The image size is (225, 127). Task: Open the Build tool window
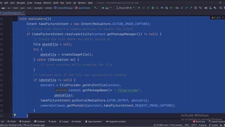(52, 121)
